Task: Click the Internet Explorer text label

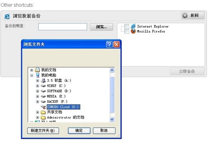Action: [x=153, y=26]
